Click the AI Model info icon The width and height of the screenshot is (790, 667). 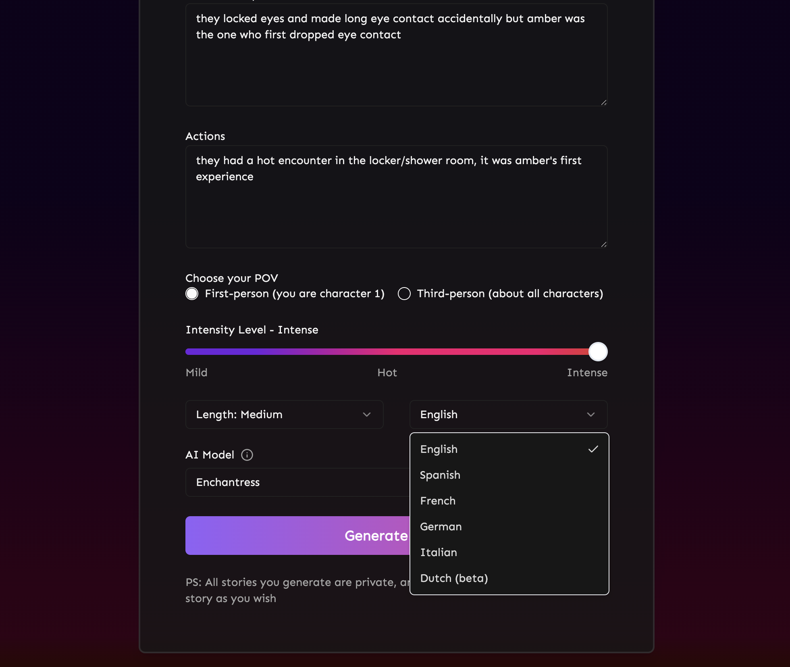(247, 455)
